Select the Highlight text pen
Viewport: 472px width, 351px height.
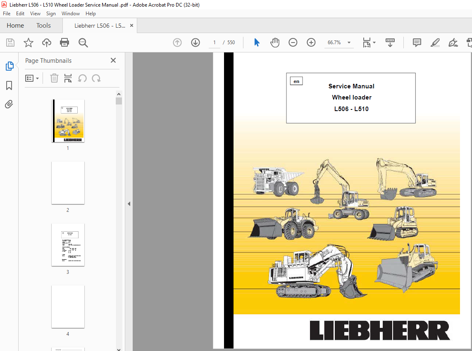pyautogui.click(x=435, y=43)
